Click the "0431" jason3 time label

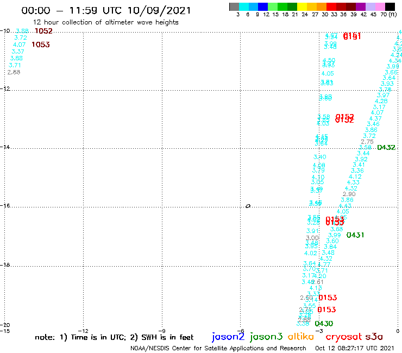pyautogui.click(x=355, y=235)
